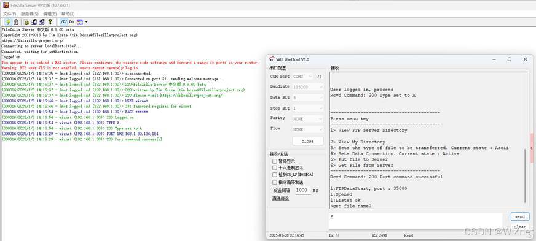
Task: Click the 发送间隔 interval field showing 1000
Action: tap(302, 190)
